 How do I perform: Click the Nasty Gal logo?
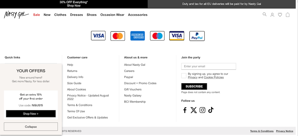16,15
